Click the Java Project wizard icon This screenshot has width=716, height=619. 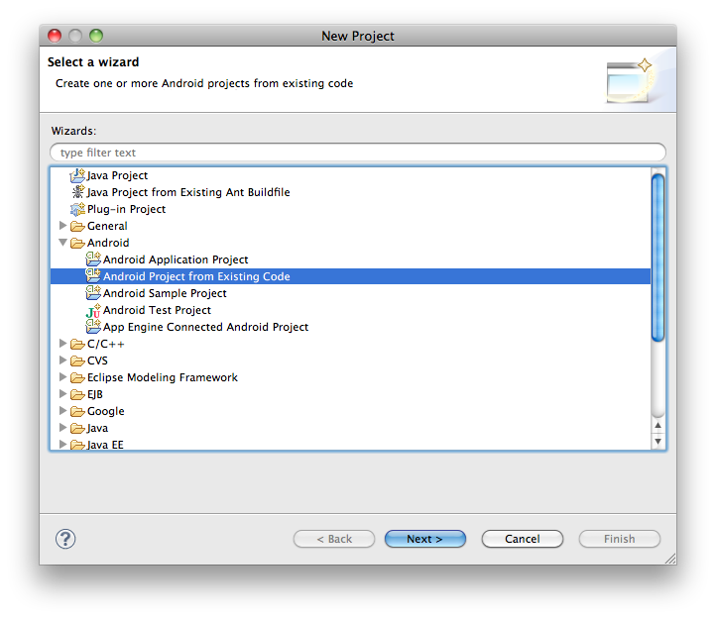point(77,175)
